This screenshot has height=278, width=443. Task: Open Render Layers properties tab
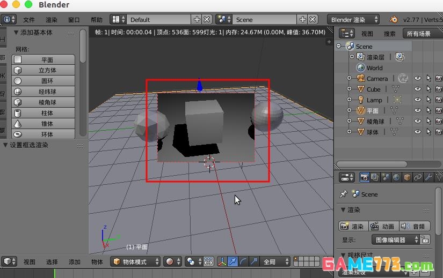click(x=375, y=177)
